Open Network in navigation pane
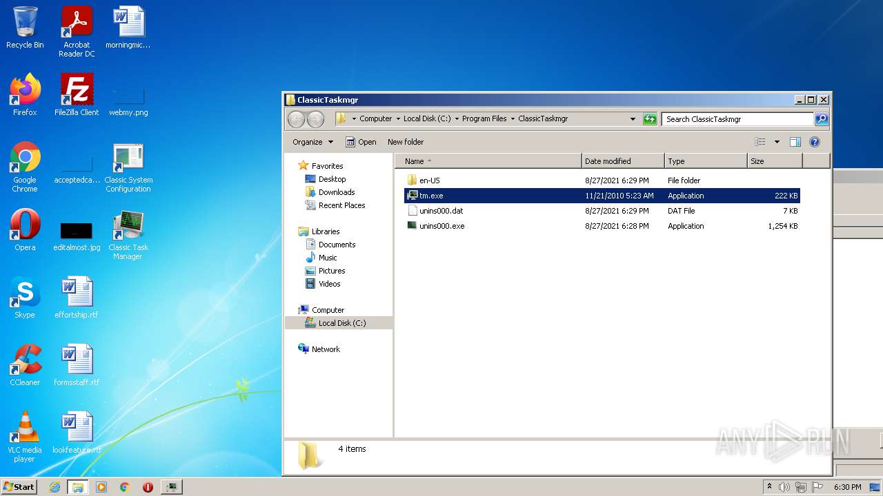This screenshot has height=496, width=883. pos(319,349)
